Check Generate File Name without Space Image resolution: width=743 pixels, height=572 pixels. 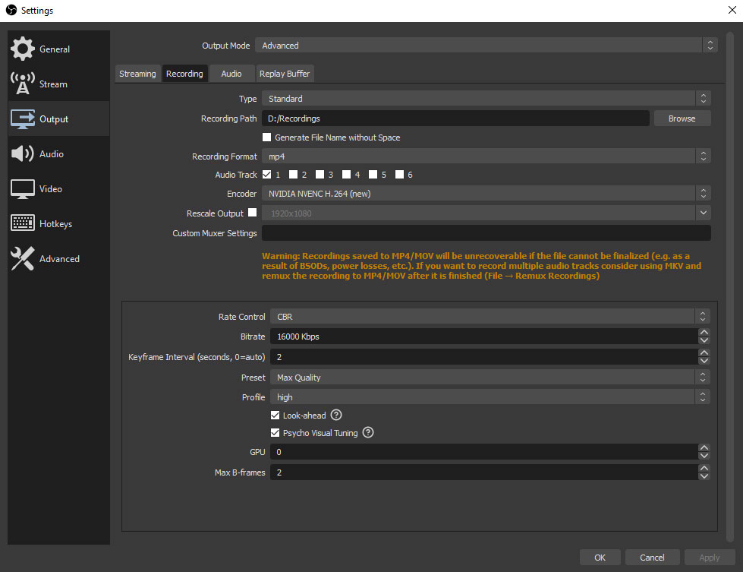point(266,137)
